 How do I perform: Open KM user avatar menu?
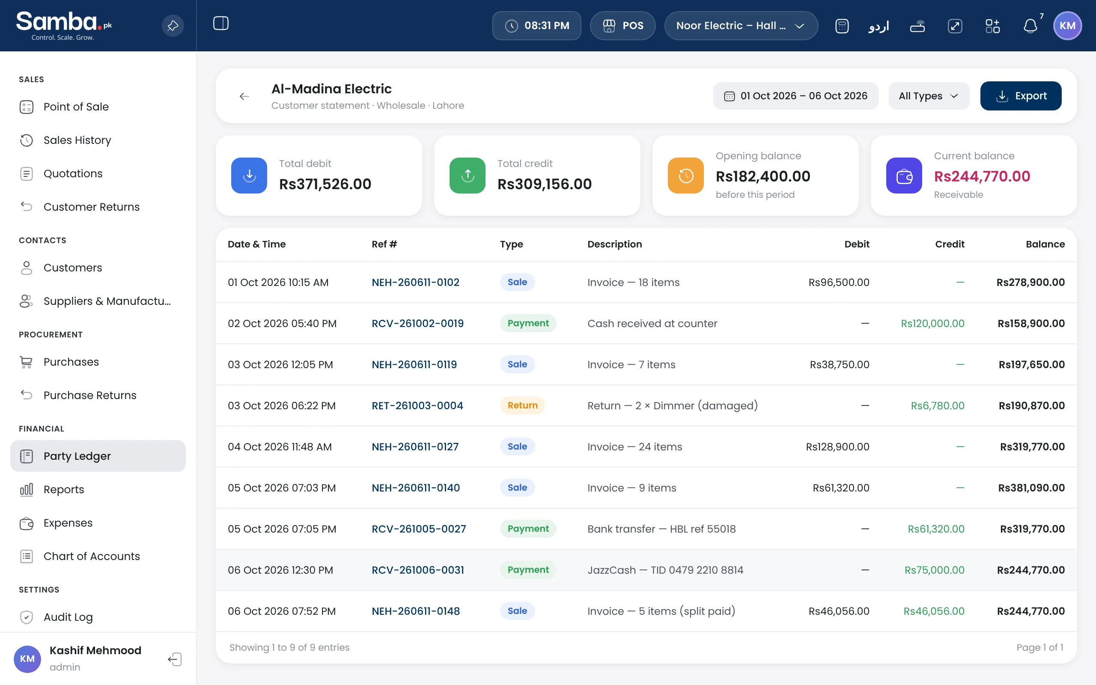[1067, 26]
